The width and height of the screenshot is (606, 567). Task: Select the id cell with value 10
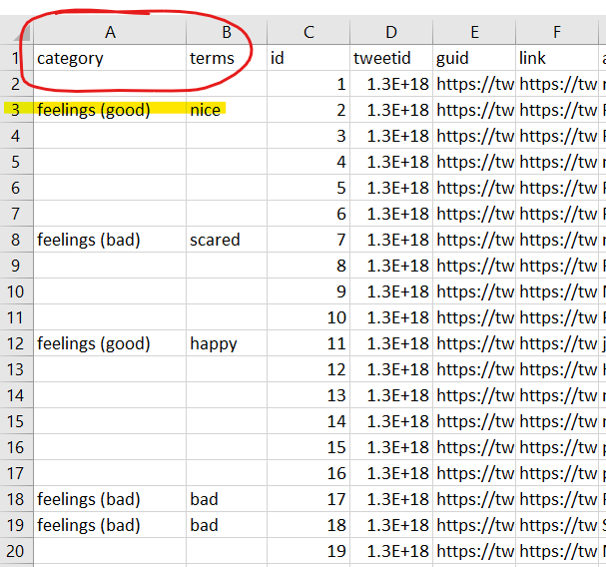coord(308,317)
